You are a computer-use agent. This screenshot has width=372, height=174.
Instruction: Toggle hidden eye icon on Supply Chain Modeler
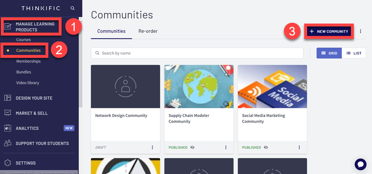pyautogui.click(x=193, y=148)
